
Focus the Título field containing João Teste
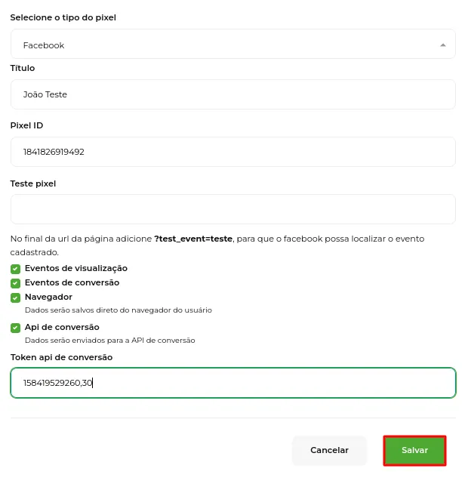click(233, 94)
